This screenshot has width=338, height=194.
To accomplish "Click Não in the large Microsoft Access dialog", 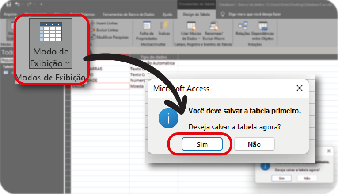I will (254, 144).
